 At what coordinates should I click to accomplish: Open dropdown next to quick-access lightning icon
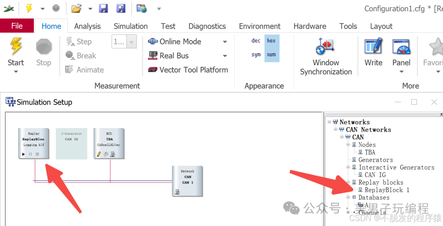coord(42,9)
